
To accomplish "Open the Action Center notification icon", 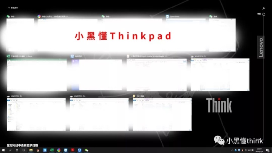I will pyautogui.click(x=268, y=150).
